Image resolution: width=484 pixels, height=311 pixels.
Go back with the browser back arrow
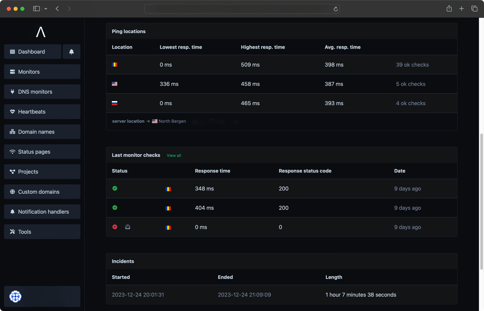(57, 9)
